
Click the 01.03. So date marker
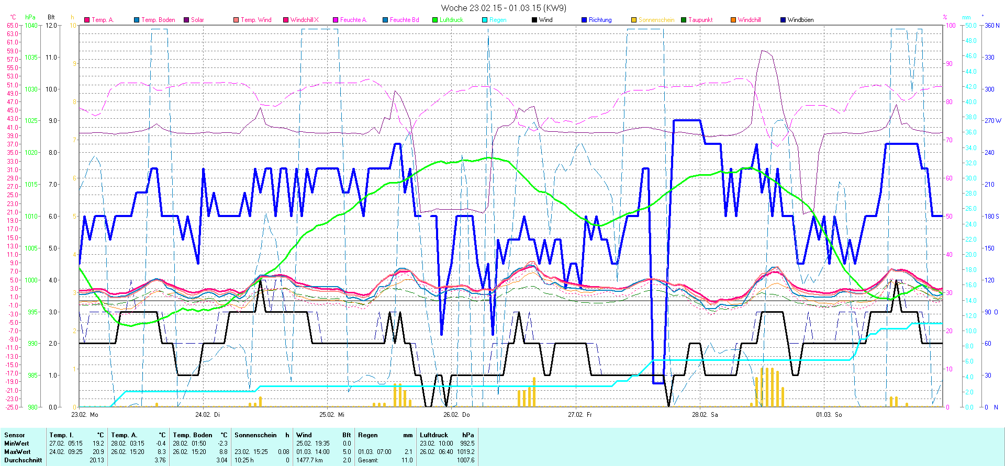pyautogui.click(x=829, y=415)
